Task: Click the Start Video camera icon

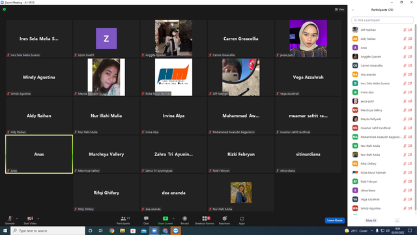Action: tap(30, 219)
